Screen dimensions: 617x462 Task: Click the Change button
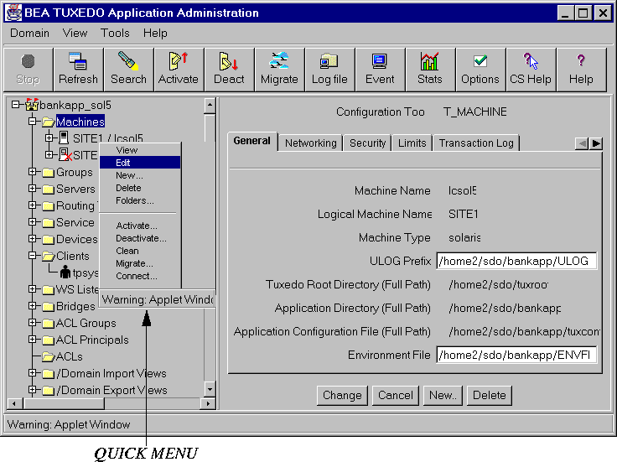click(x=342, y=395)
